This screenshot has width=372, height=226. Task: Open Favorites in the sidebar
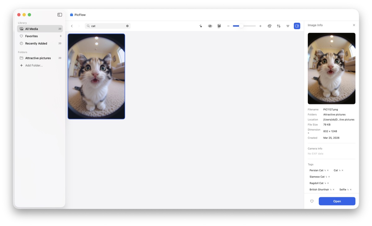click(x=40, y=36)
